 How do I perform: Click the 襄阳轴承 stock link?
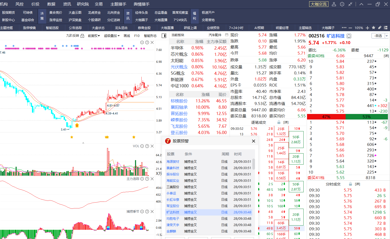pyautogui.click(x=179, y=107)
